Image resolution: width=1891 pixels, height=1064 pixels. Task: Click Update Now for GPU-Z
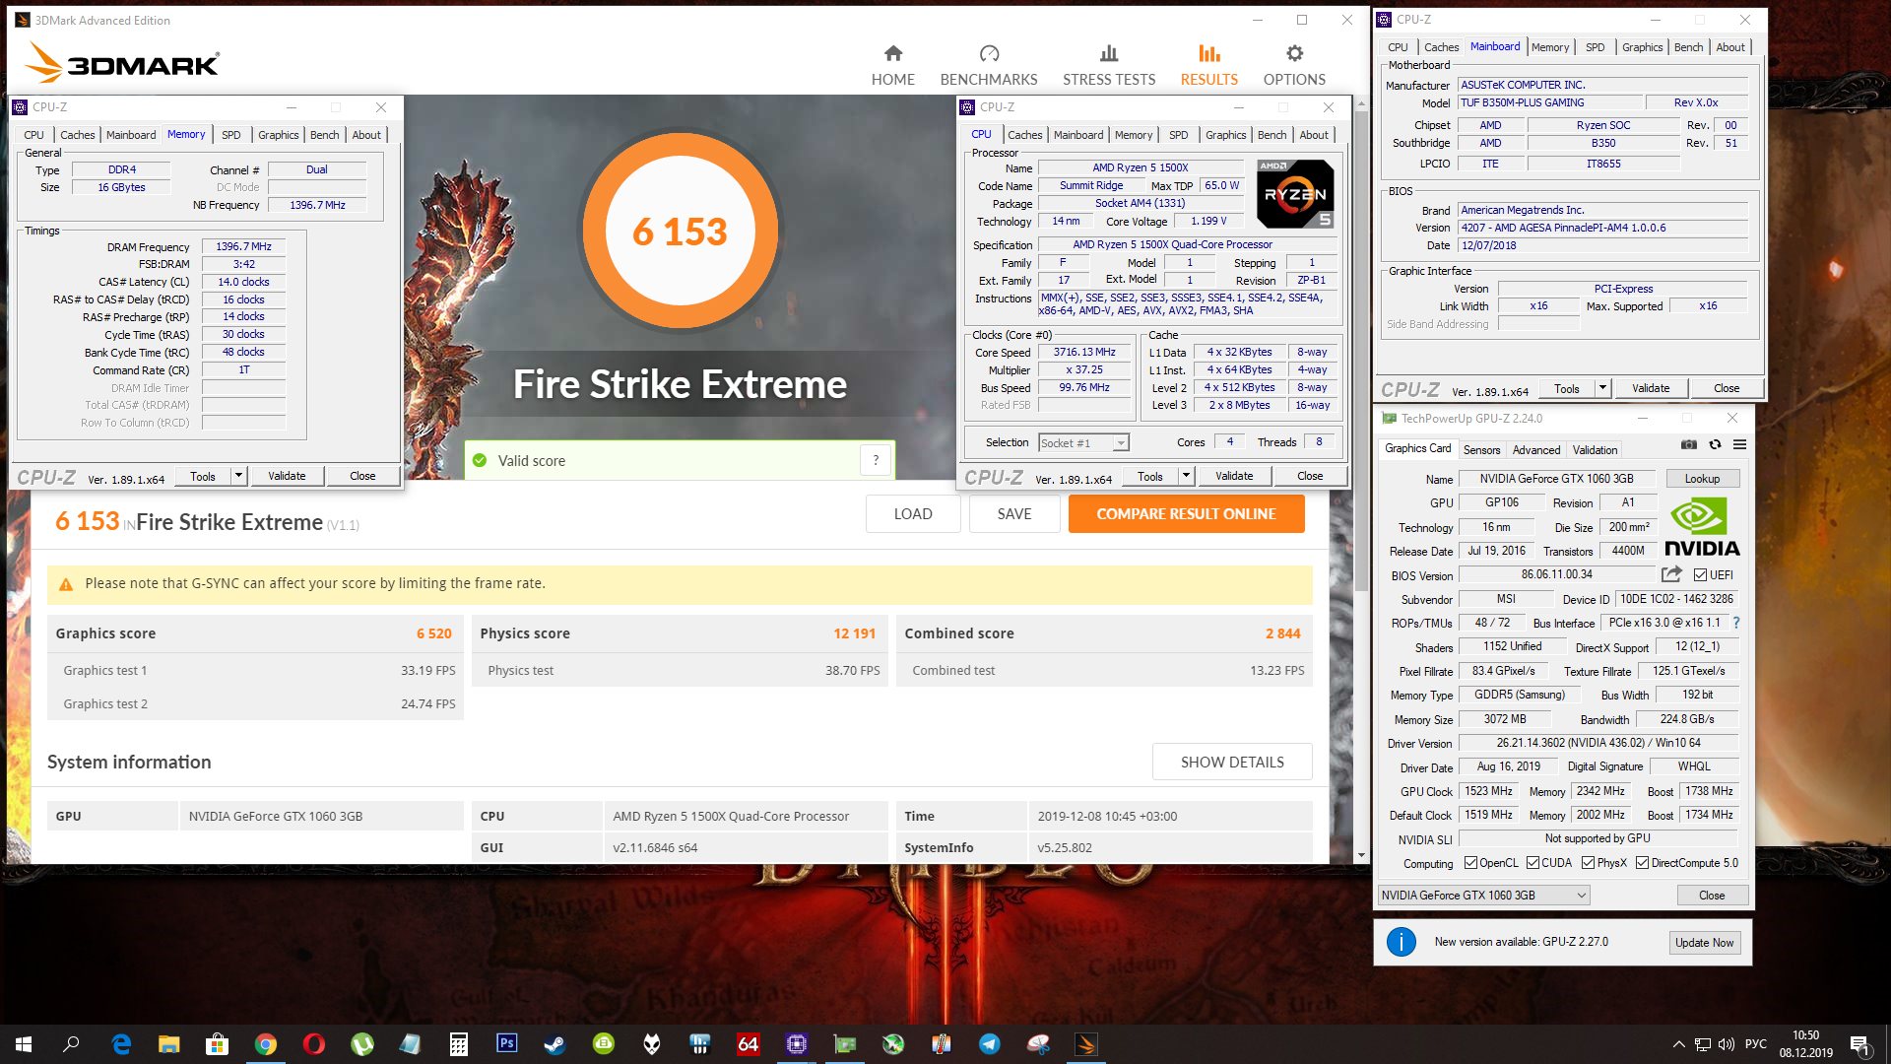coord(1704,943)
